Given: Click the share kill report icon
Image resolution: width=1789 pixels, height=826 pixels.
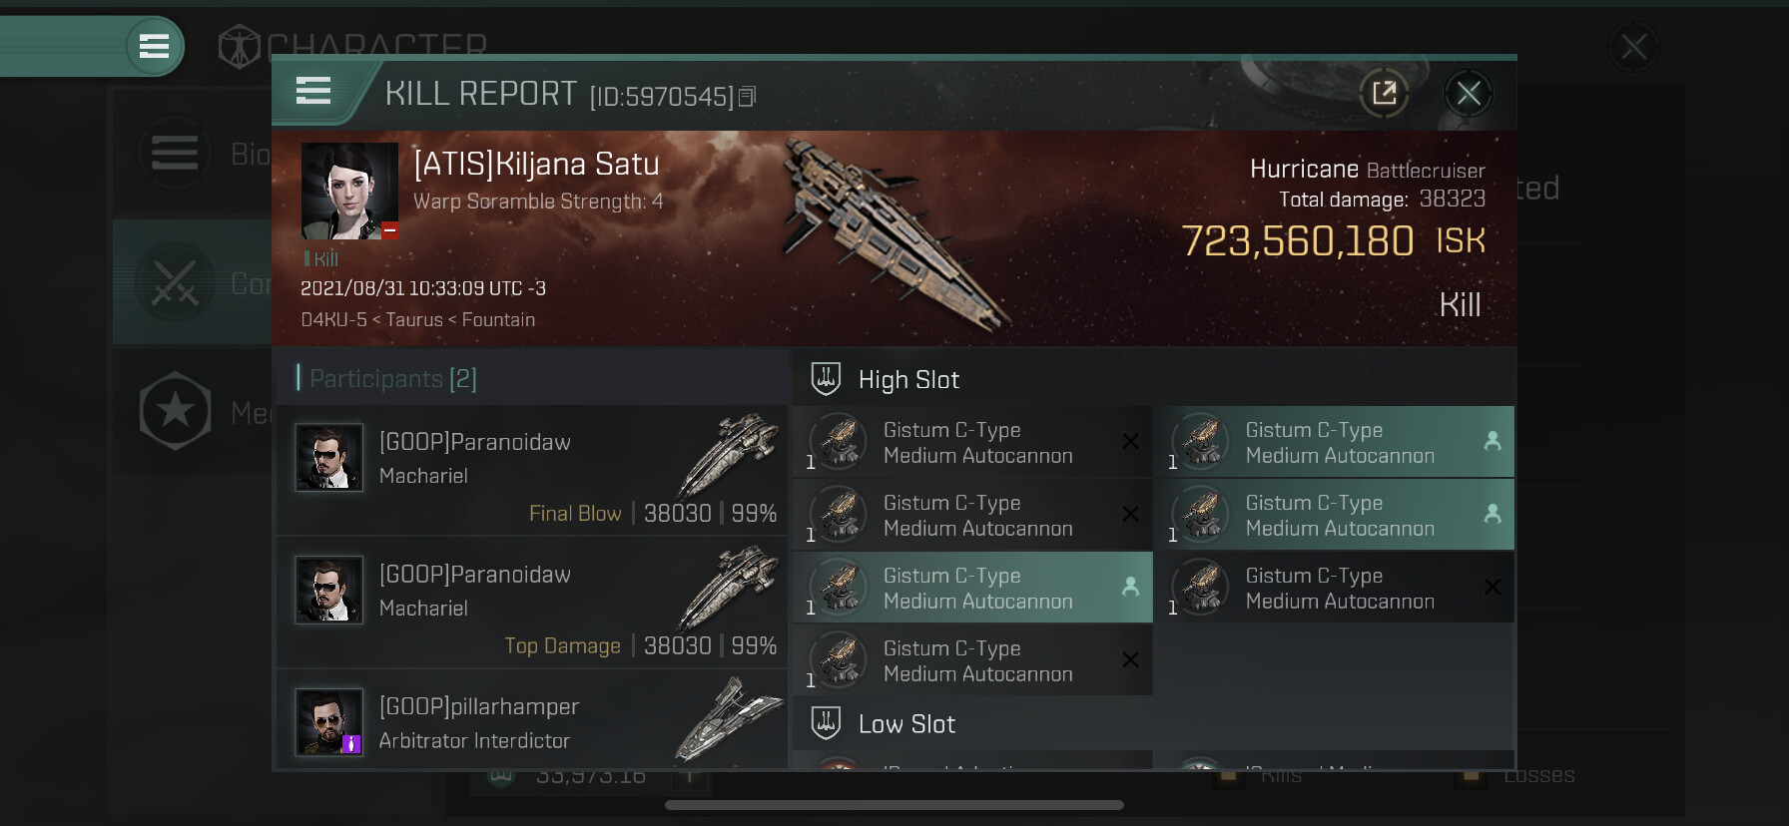Looking at the screenshot, I should click(x=1384, y=94).
